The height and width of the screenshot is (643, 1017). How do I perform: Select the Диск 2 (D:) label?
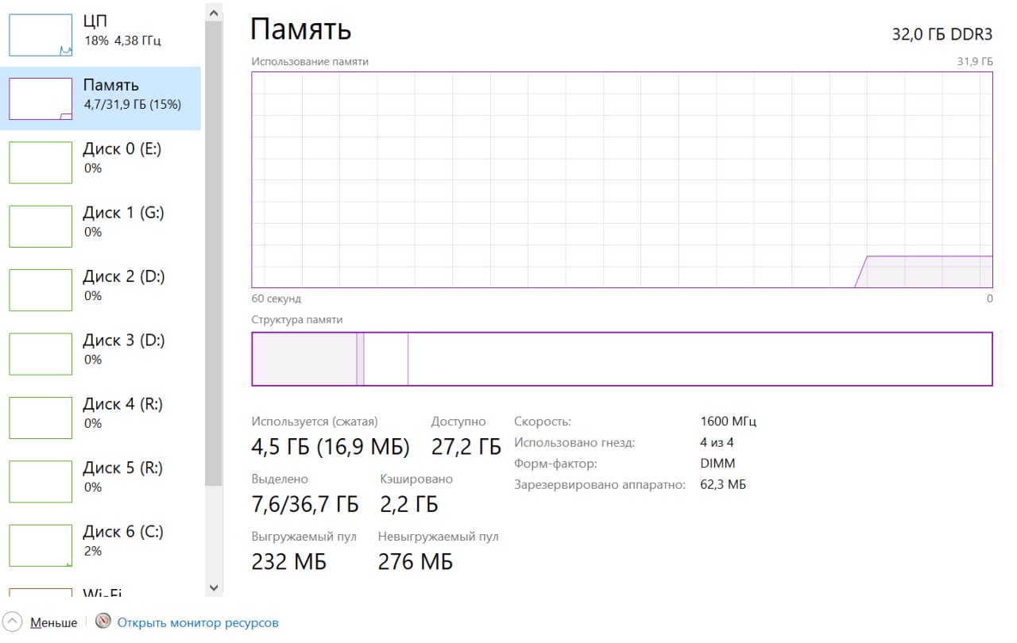tap(124, 277)
